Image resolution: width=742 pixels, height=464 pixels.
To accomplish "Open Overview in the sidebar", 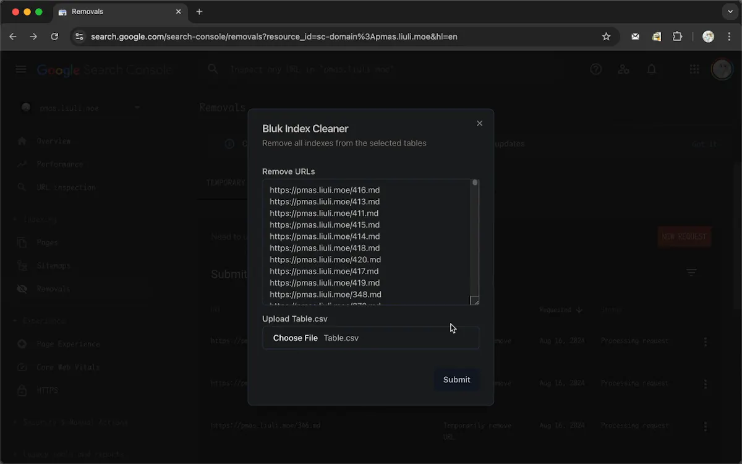I will (54, 141).
